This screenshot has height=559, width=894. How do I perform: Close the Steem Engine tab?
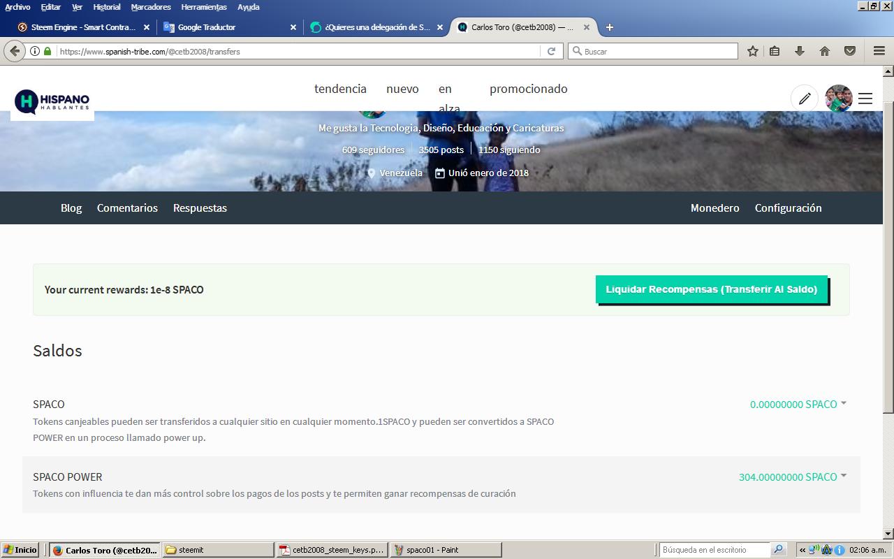tap(147, 27)
